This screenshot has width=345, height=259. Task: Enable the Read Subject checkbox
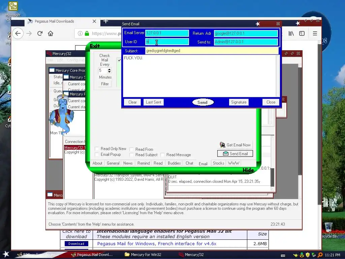[131, 155]
